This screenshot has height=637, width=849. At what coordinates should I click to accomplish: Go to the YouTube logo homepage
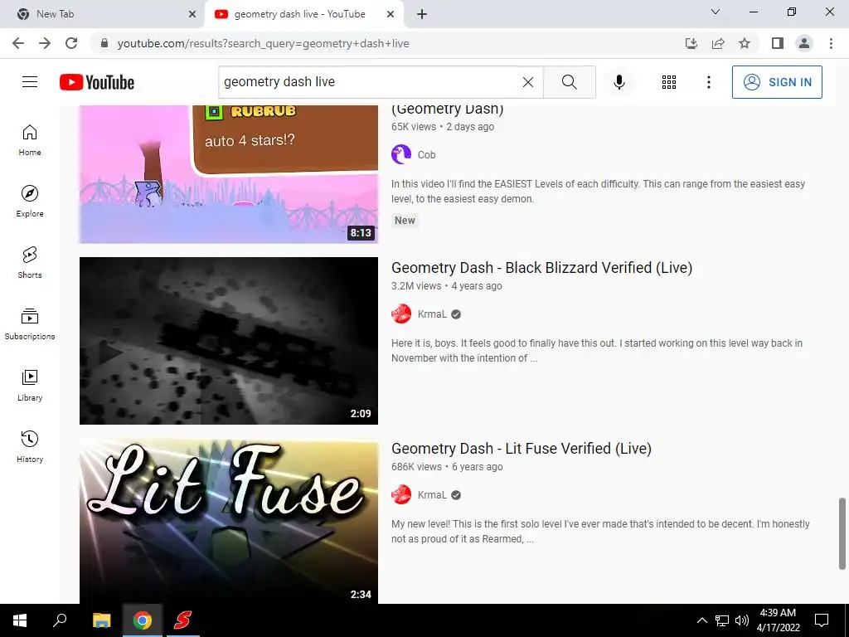(x=97, y=82)
